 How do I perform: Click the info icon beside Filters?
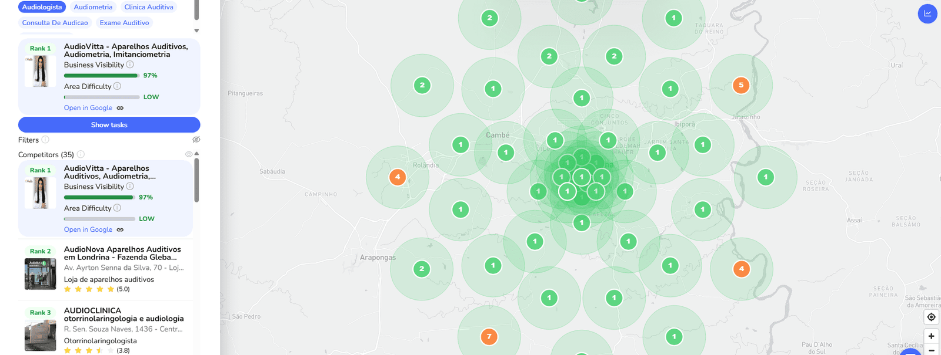[x=45, y=140]
